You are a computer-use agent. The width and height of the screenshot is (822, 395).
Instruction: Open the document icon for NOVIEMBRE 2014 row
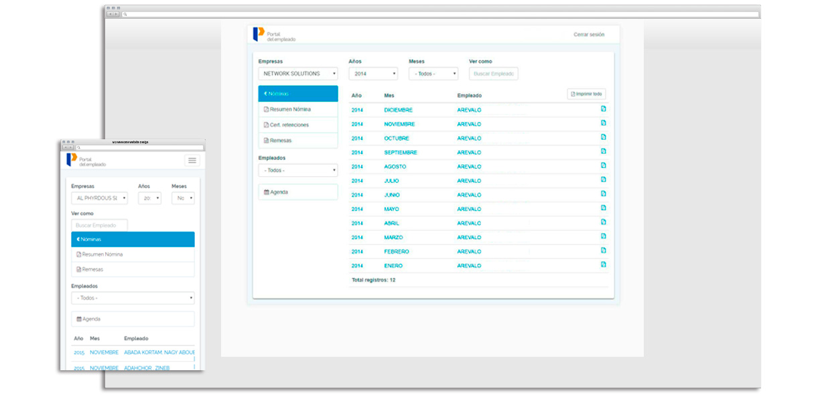[603, 123]
